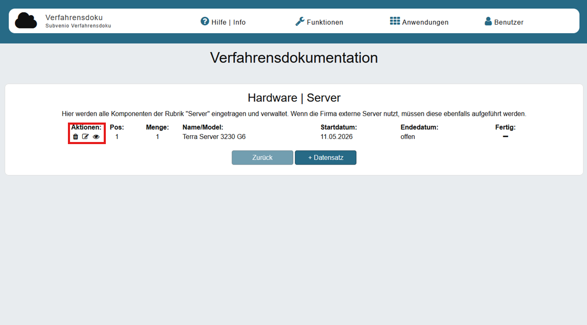
Task: Click the user silhouette icon
Action: (488, 22)
